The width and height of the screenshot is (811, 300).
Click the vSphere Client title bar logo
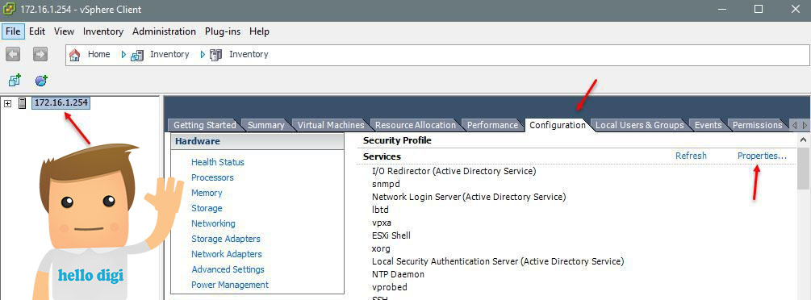pos(9,10)
